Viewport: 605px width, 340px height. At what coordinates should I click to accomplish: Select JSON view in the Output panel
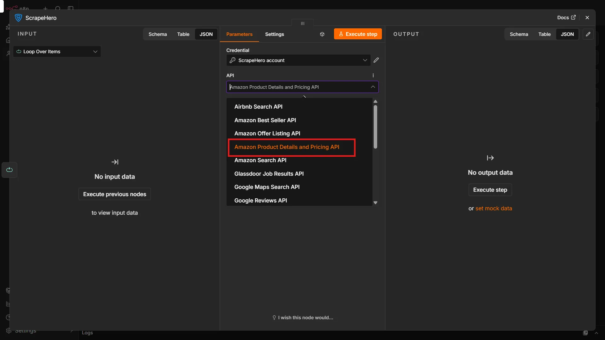coord(567,34)
